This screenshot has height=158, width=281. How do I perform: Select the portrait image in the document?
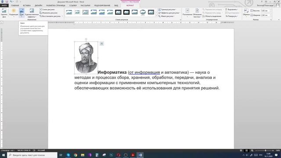click(86, 57)
